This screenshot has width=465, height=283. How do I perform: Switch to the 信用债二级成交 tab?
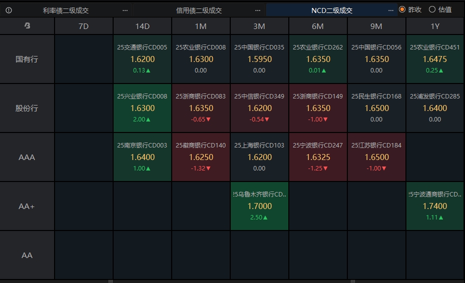tap(199, 10)
